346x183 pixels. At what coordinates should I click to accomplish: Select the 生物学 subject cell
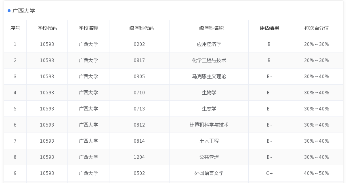[x=209, y=92]
